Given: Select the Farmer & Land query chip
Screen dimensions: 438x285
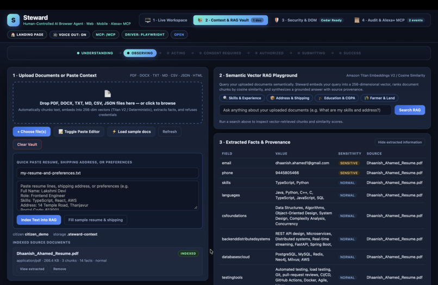Looking at the screenshot, I should tap(379, 98).
